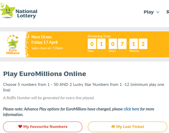Click the Days ones digit showing 1
Screen dimensions: 169x133
(x=101, y=44)
